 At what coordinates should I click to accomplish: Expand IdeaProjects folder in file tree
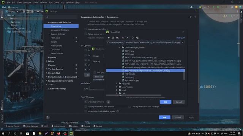117,87
